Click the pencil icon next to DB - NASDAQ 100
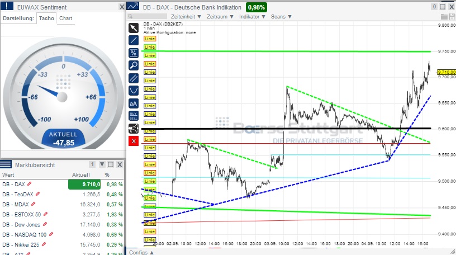The image size is (456, 255). point(51,234)
